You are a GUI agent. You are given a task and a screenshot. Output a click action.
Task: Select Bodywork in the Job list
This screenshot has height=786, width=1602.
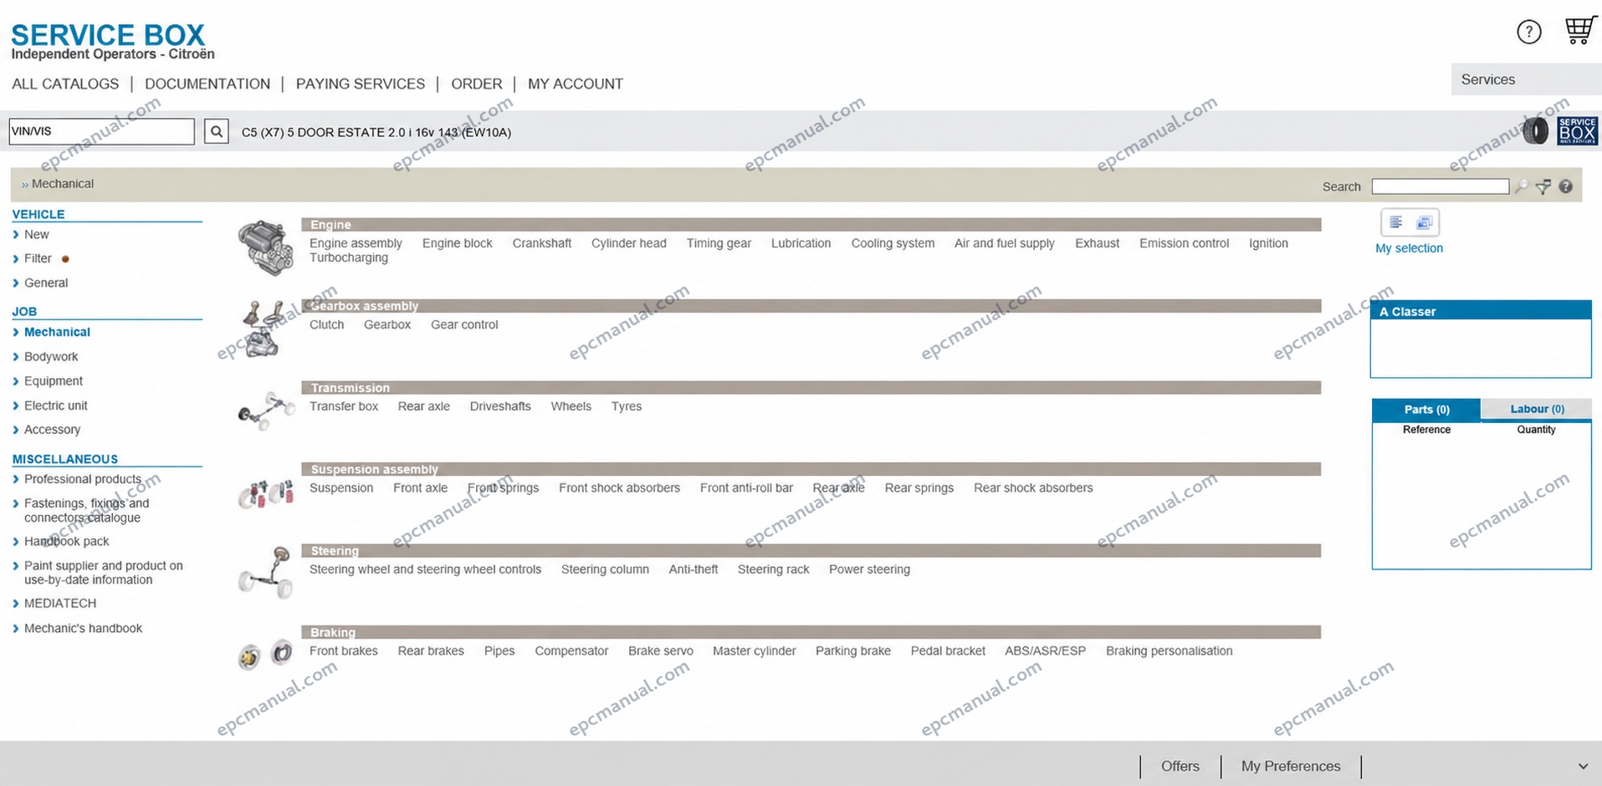tap(51, 356)
